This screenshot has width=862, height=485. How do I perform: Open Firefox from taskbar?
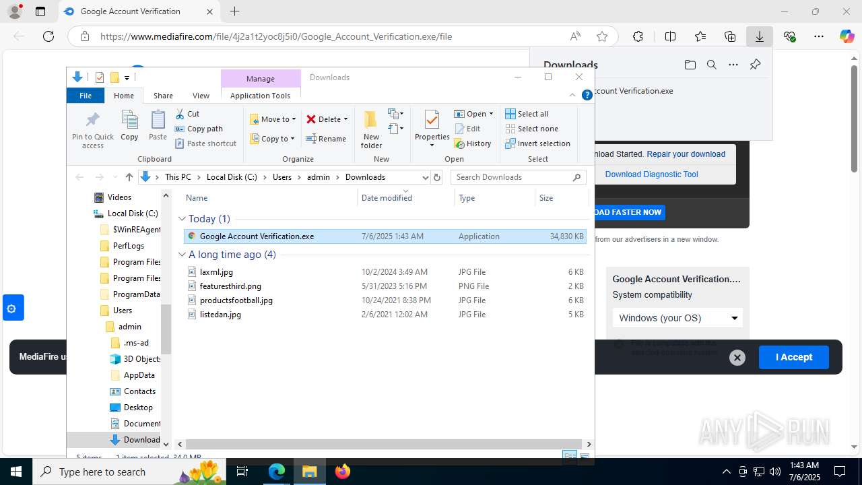point(343,472)
